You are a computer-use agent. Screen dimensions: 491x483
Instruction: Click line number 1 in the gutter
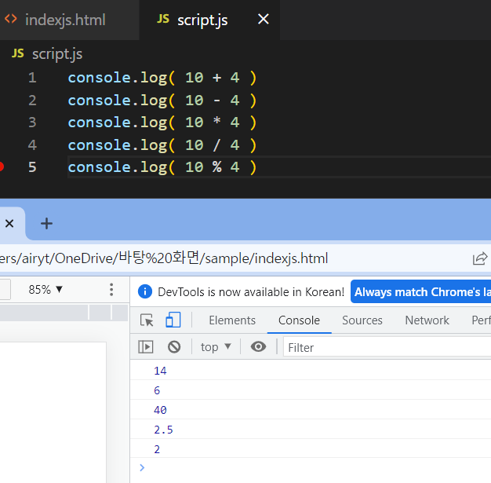(x=32, y=78)
